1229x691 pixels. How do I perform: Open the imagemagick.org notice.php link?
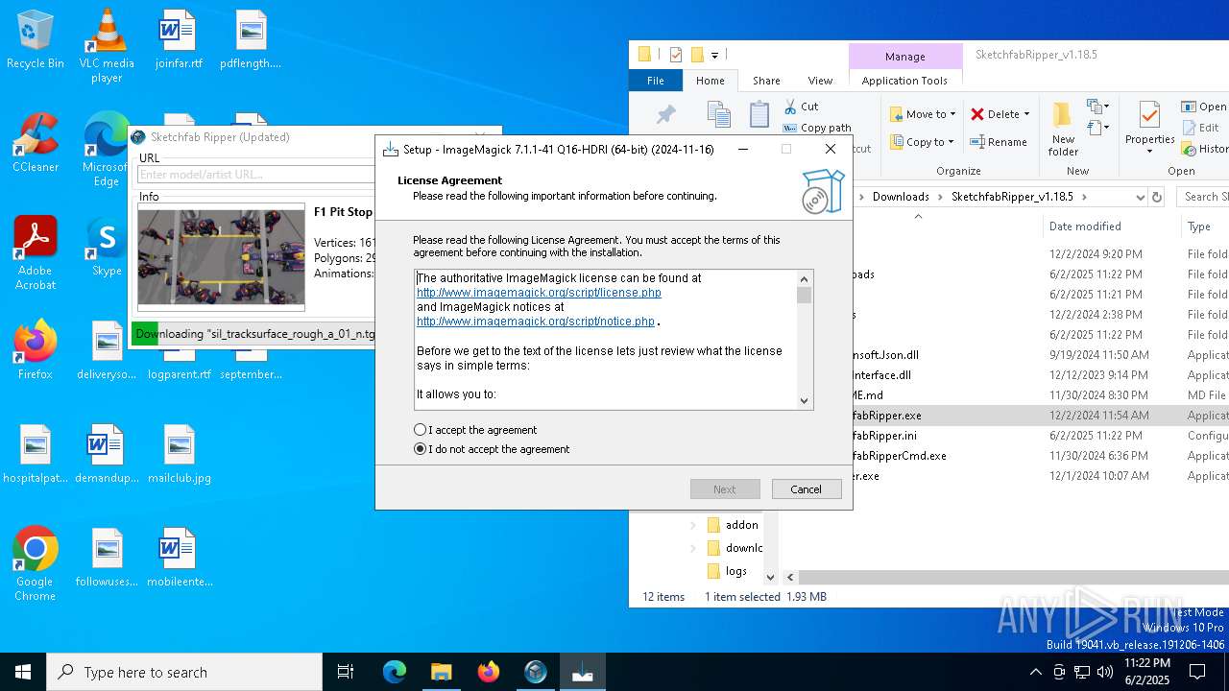point(536,322)
